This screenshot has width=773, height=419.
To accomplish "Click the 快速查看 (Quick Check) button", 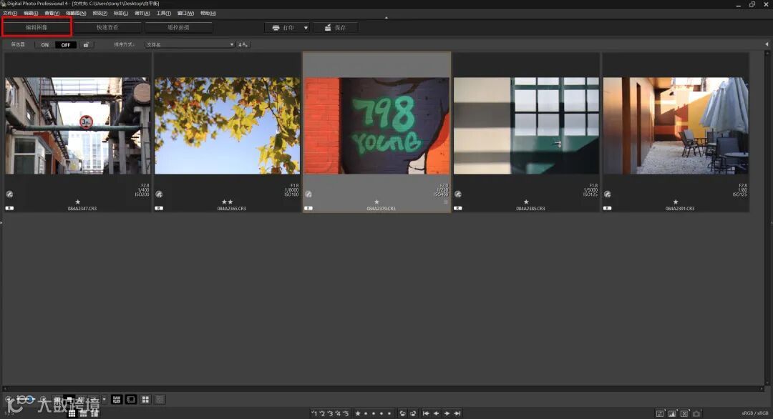I will pos(107,27).
